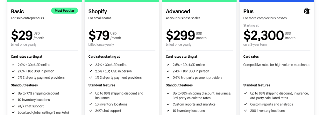Image resolution: width=326 pixels, height=115 pixels.
Task: Click checkmark beside Localized global selling (3 markets)
Action: point(13,112)
